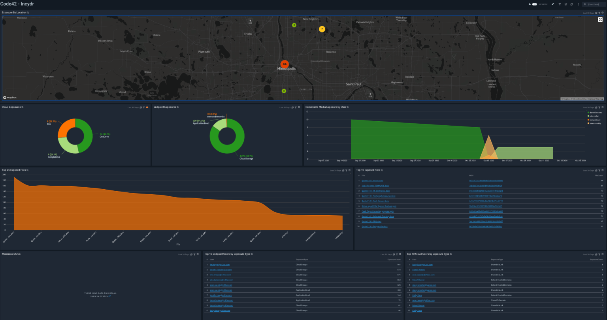Open the dashboard filter funnel icon

point(560,4)
